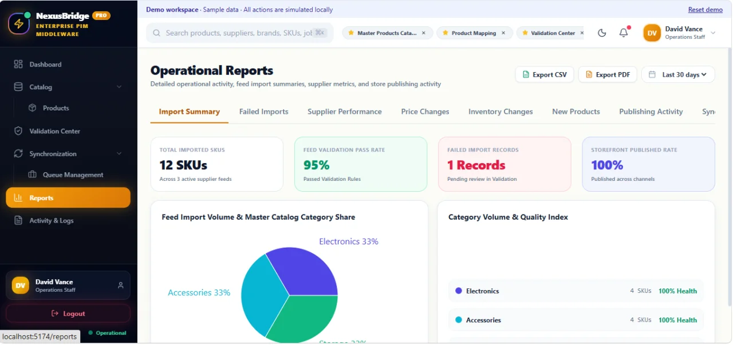This screenshot has width=733, height=345.
Task: Click the cyan dot beside Accessories
Action: pos(458,320)
